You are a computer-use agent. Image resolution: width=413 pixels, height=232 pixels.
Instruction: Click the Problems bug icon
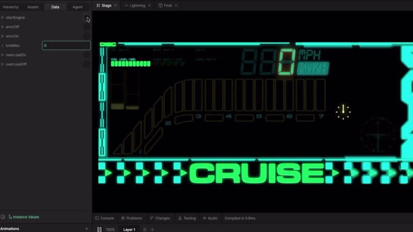123,218
